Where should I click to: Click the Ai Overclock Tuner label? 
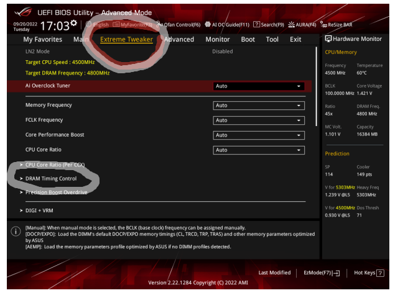[48, 86]
